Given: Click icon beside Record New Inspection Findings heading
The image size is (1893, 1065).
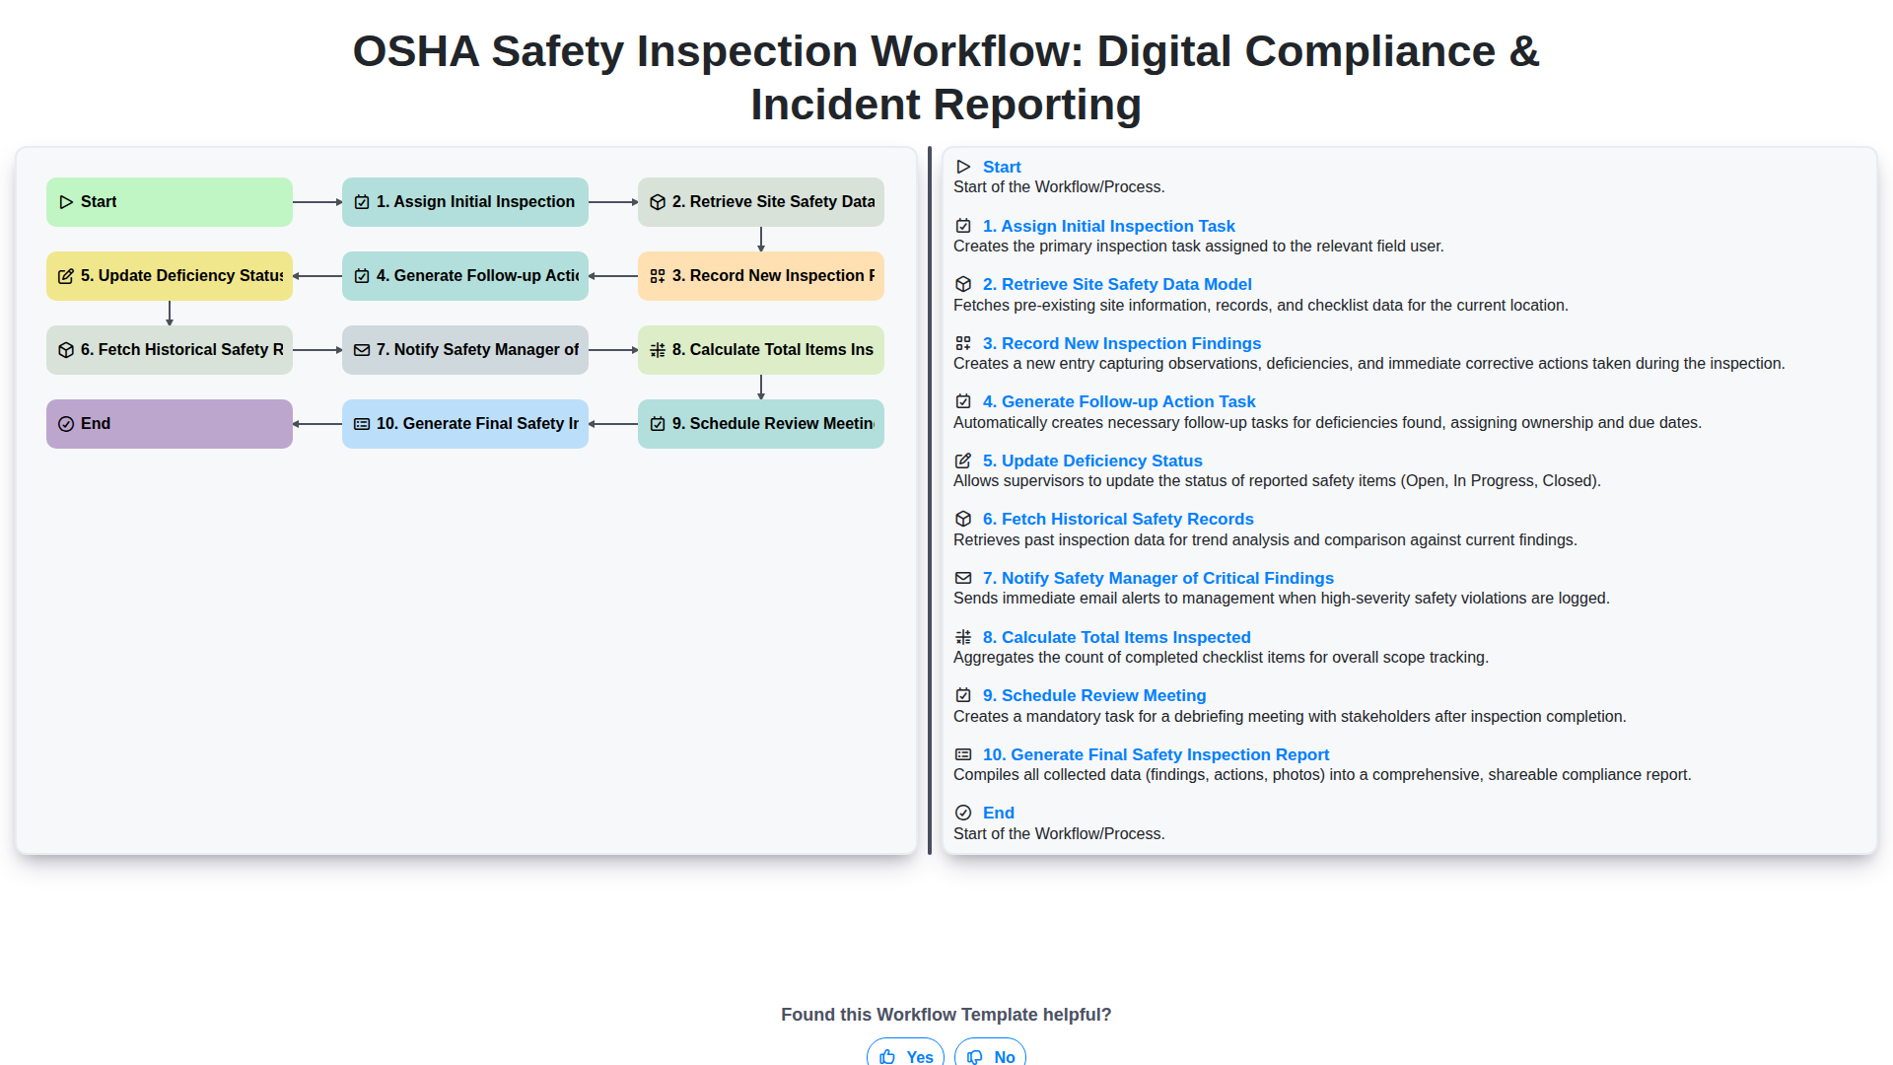Looking at the screenshot, I should (x=963, y=343).
